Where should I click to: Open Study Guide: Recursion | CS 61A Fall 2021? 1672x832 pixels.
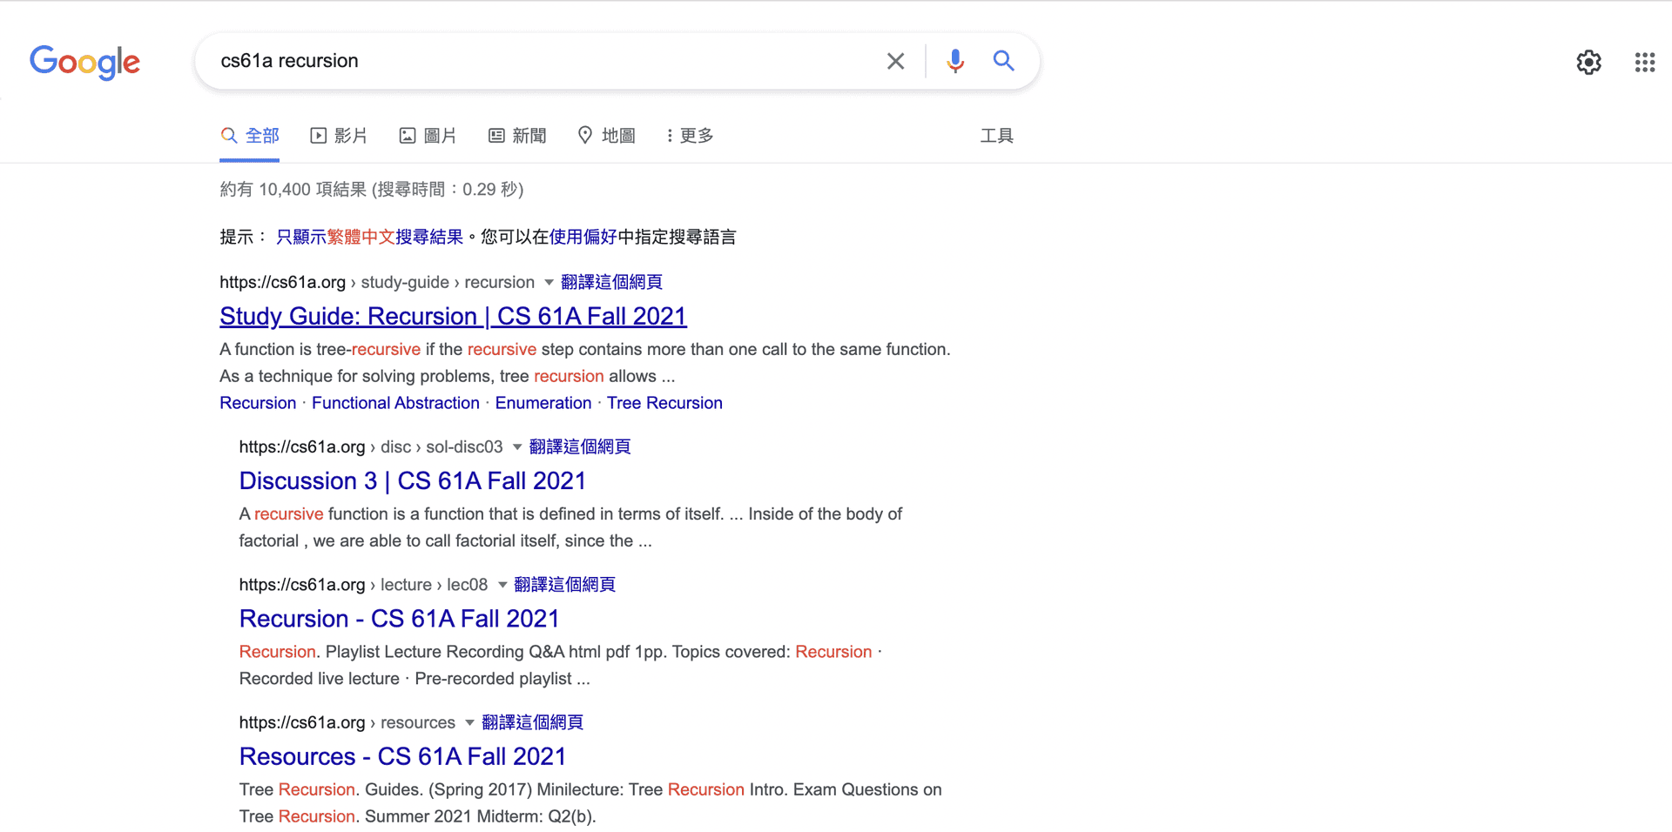pos(454,316)
